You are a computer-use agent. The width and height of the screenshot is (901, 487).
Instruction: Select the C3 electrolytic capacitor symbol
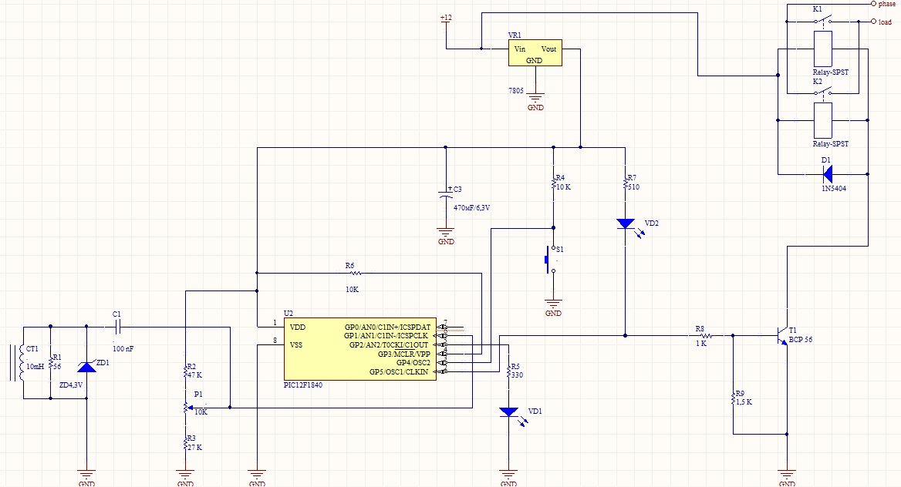pos(446,193)
